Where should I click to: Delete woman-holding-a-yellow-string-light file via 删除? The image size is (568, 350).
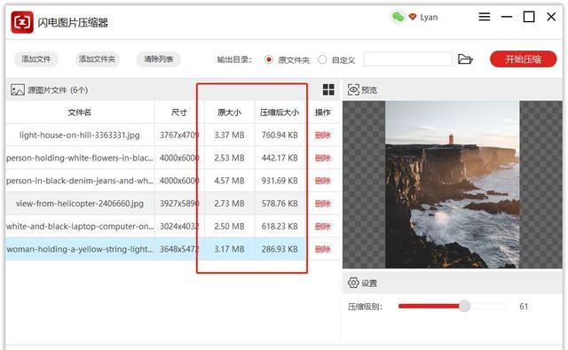coord(323,249)
